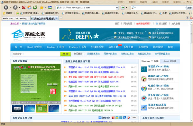Select the highlighted green slideshow thumbnail
The width and height of the screenshot is (193, 126).
[x=41, y=108]
